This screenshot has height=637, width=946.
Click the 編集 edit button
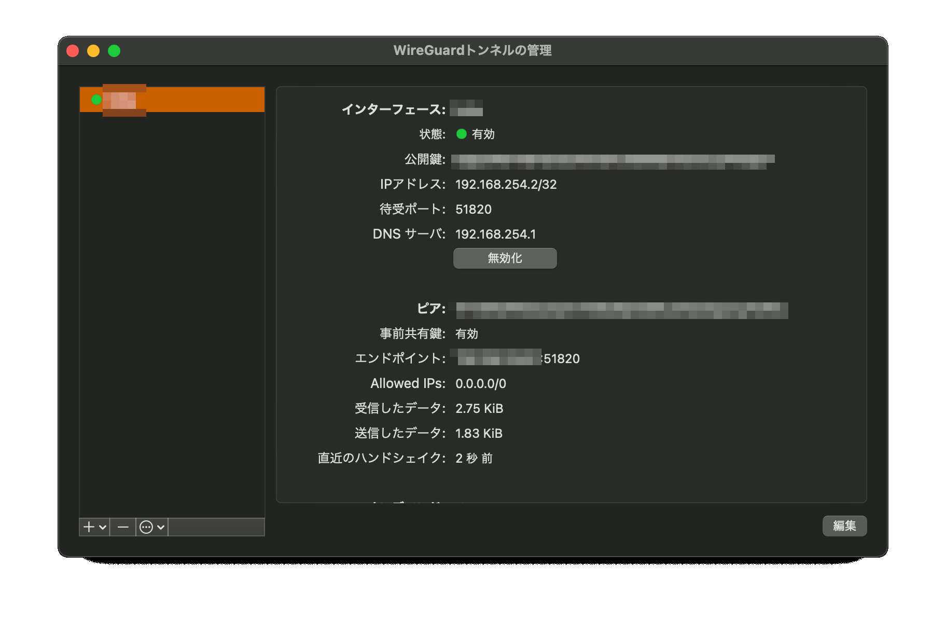tap(844, 526)
